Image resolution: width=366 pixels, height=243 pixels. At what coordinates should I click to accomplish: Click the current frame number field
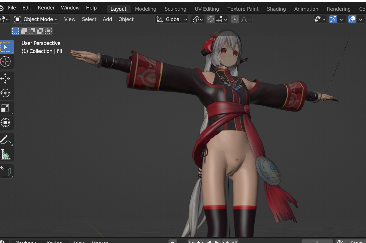317,242
